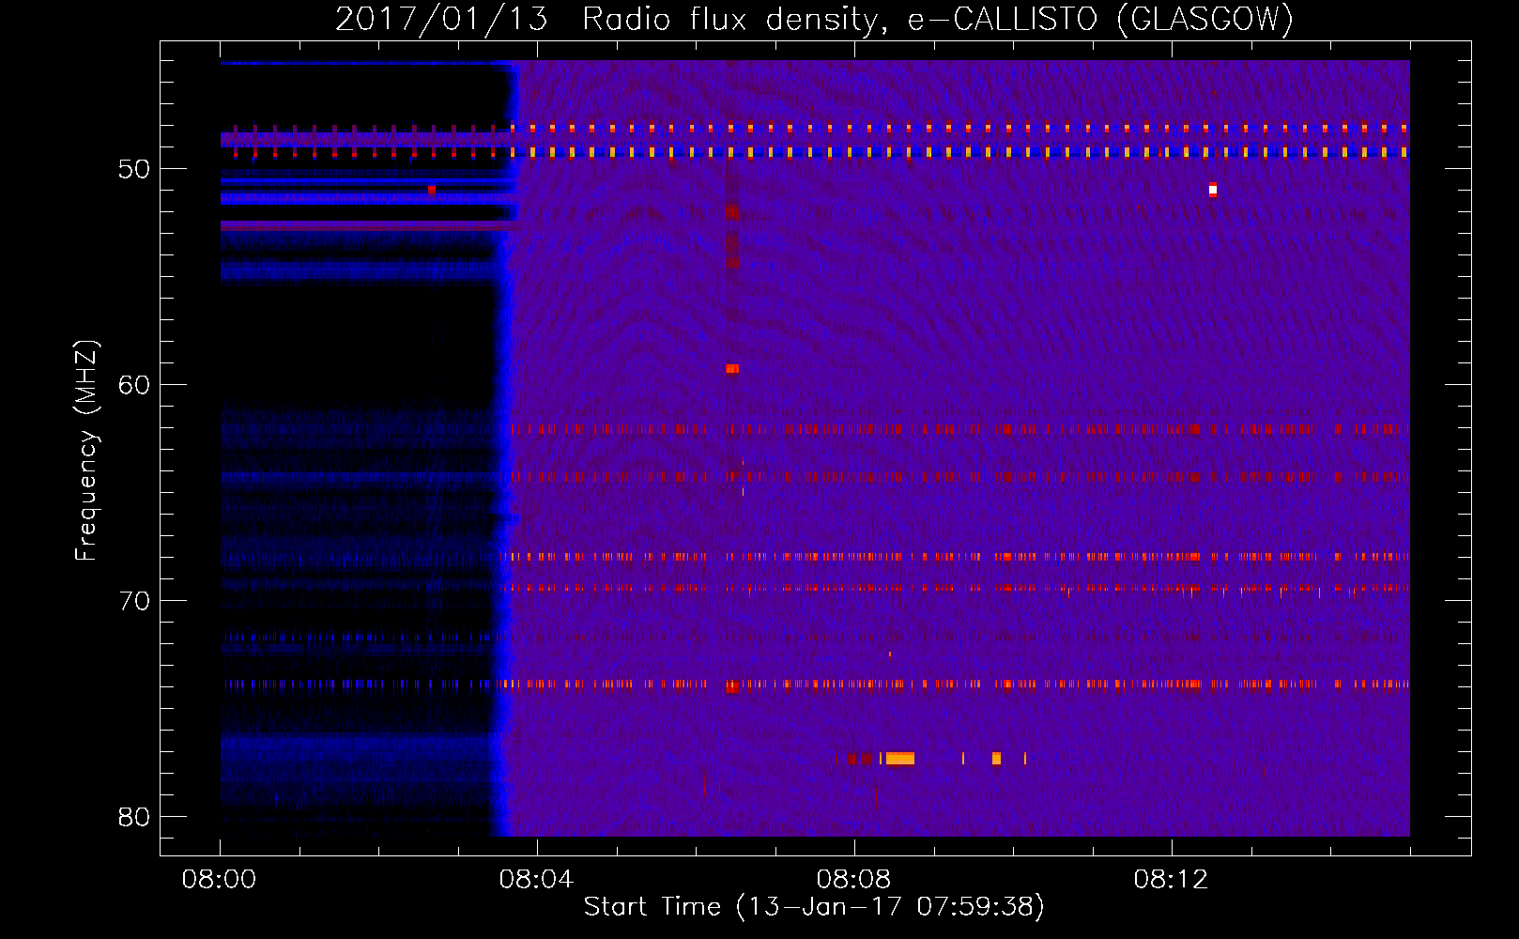Click the 08:12 time tick label
This screenshot has height=939, width=1519.
[1171, 880]
